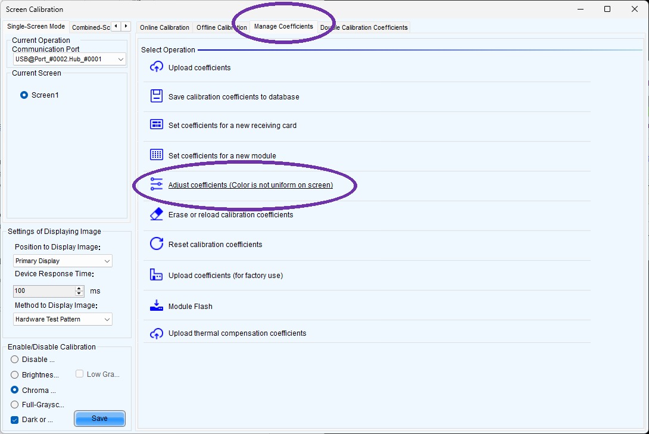This screenshot has width=649, height=434.
Task: Click the new receiving card icon
Action: 157,124
